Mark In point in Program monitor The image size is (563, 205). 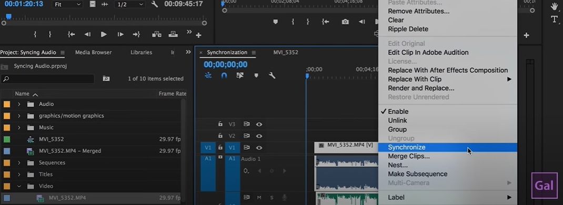(x=293, y=22)
